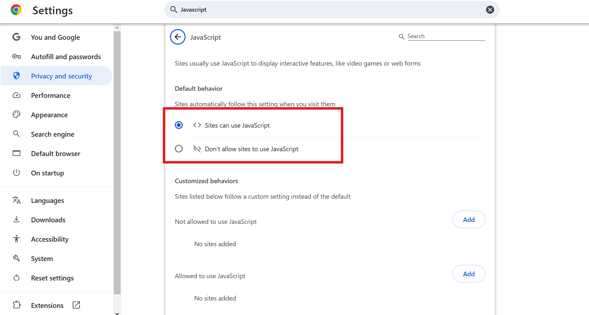Open Reset settings section
This screenshot has width=589, height=315.
[x=52, y=278]
